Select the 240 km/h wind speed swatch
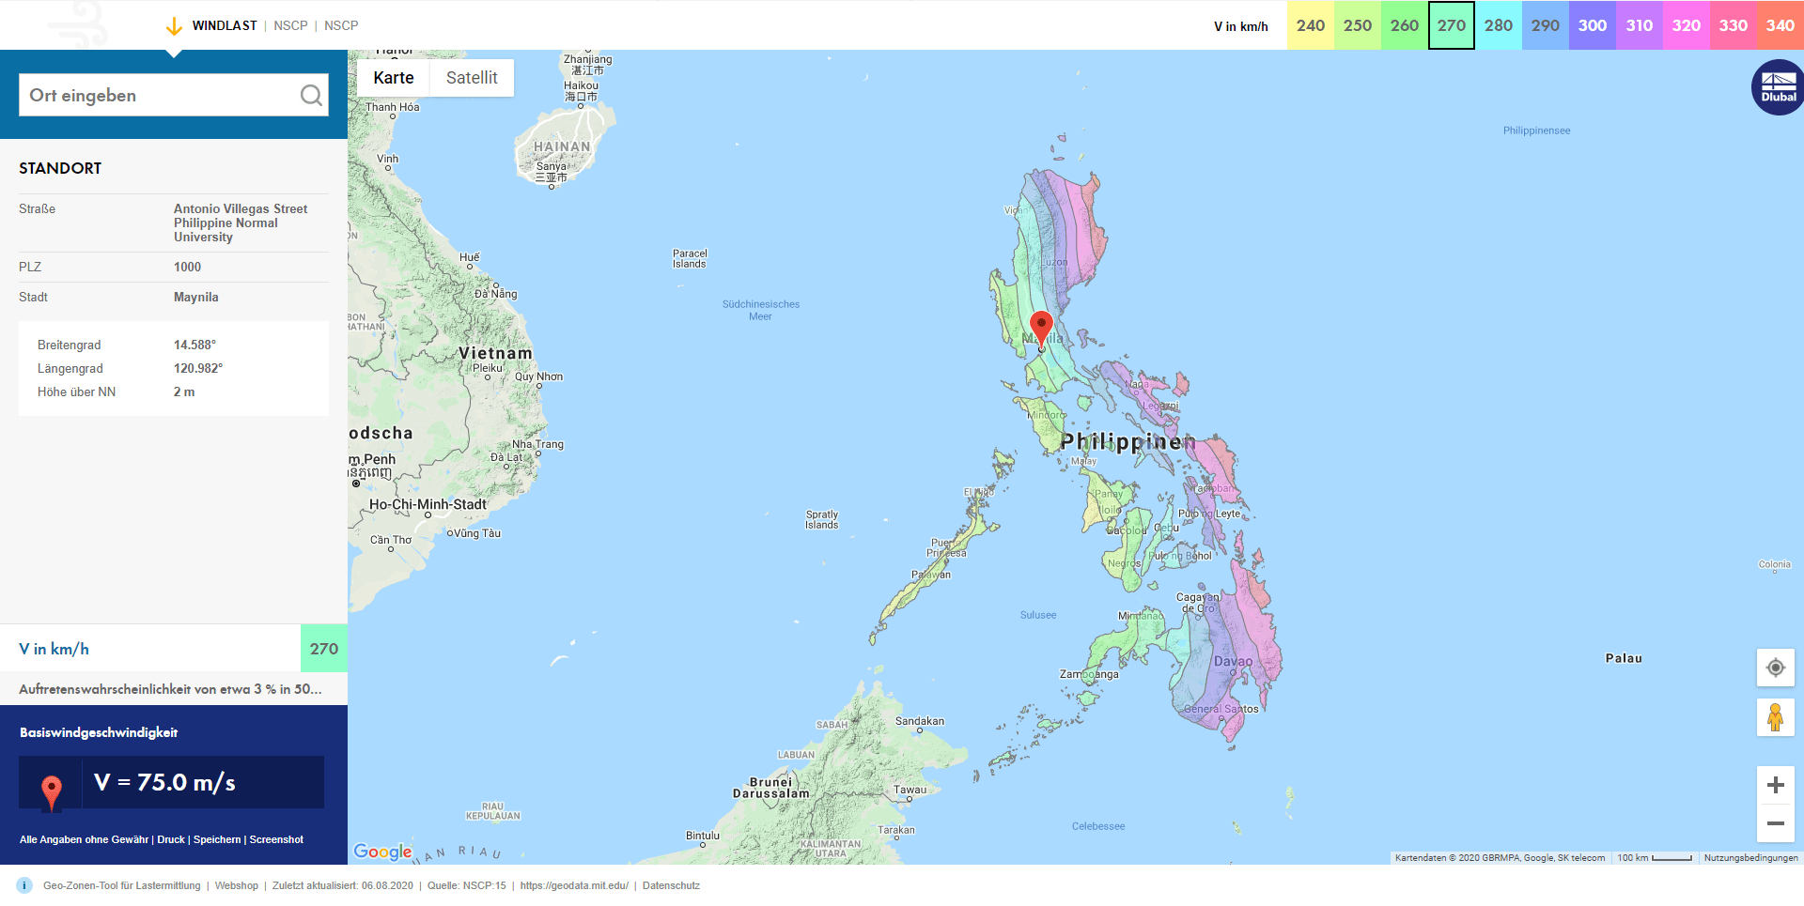 coord(1310,25)
